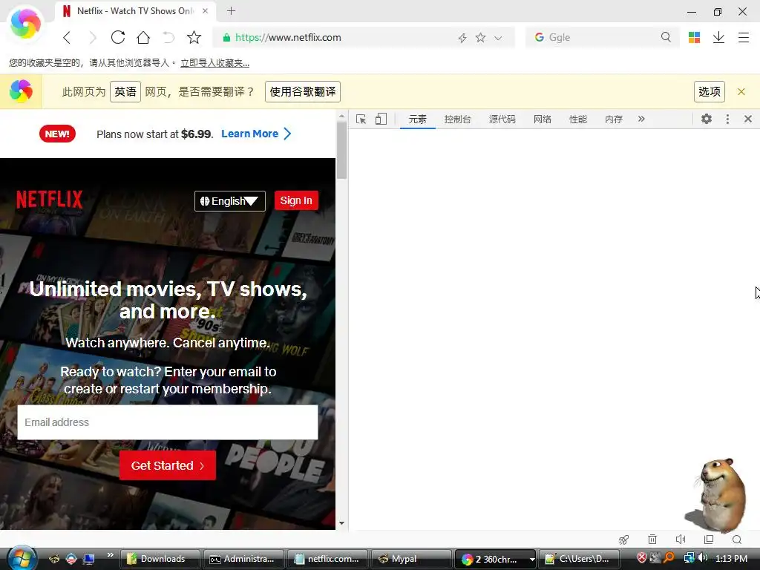Reload the Netflix page
This screenshot has width=760, height=570.
click(118, 37)
